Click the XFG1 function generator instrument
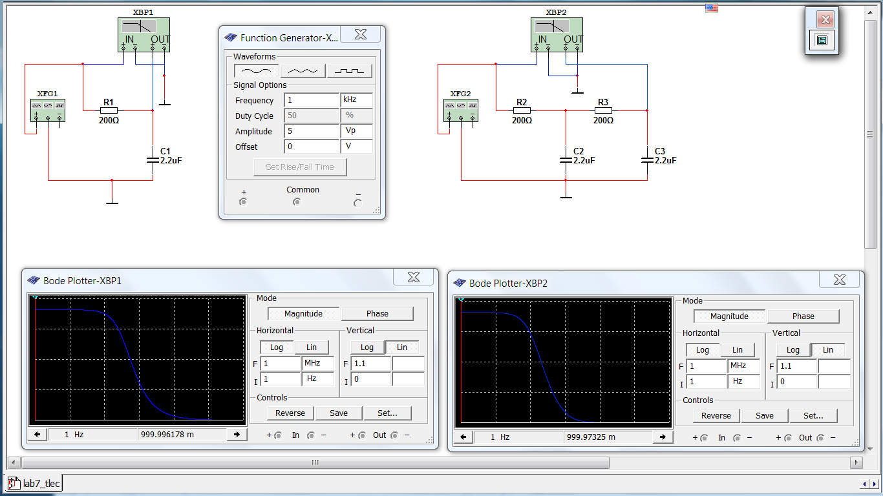Screen dimensions: 883x496 click(48, 110)
